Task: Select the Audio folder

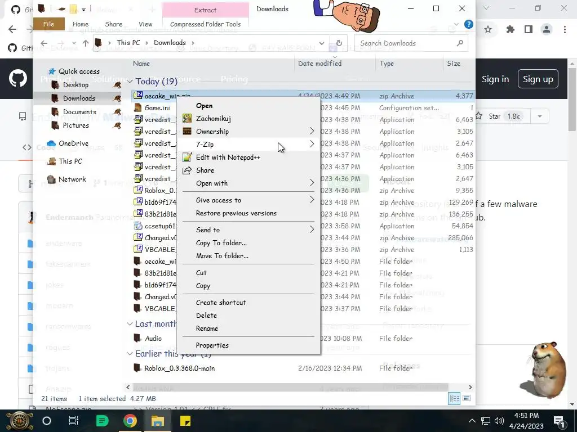Action: click(153, 338)
